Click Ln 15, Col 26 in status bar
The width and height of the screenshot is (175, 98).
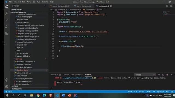(x=132, y=92)
